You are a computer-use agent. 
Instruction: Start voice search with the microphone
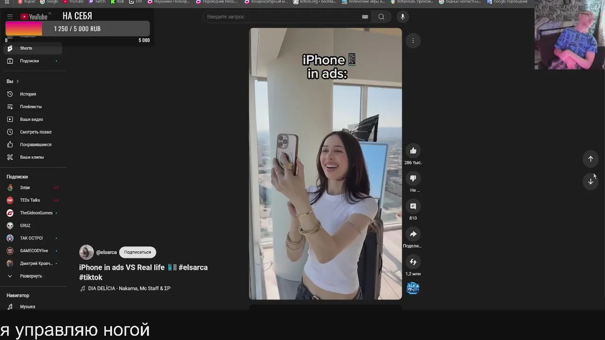403,17
